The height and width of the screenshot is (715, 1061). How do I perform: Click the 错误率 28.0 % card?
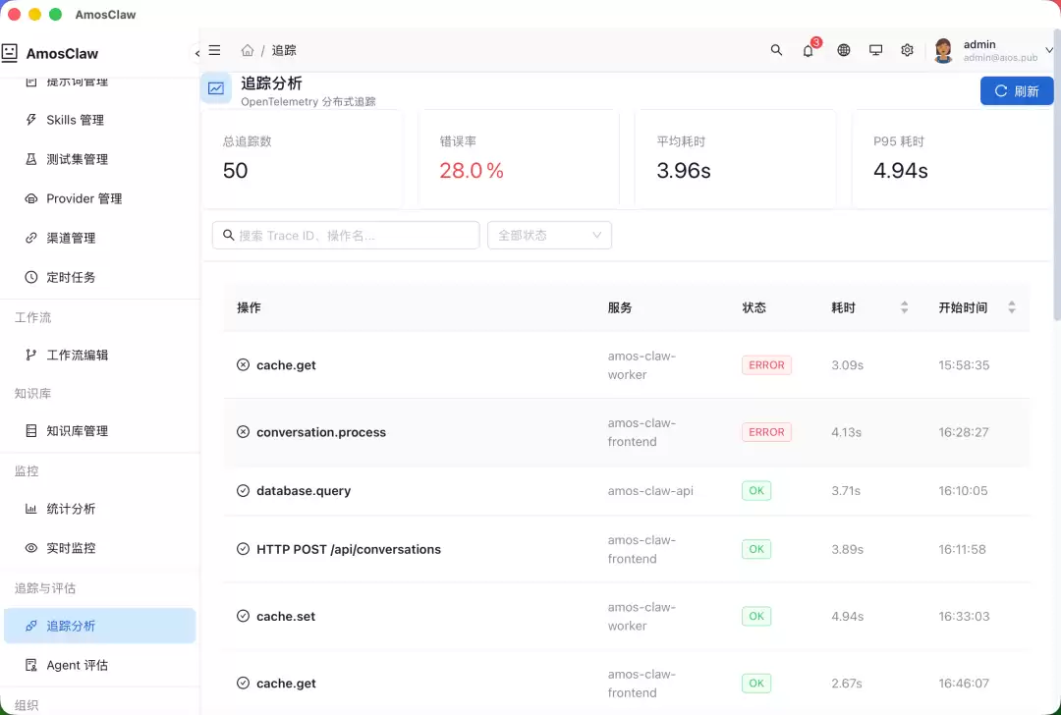coord(519,159)
